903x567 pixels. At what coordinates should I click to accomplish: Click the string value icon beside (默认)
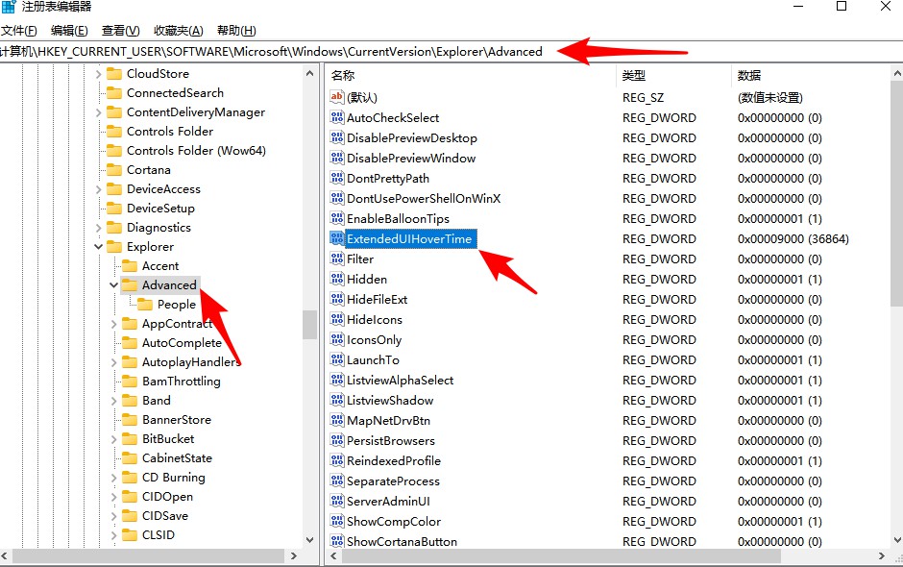337,97
